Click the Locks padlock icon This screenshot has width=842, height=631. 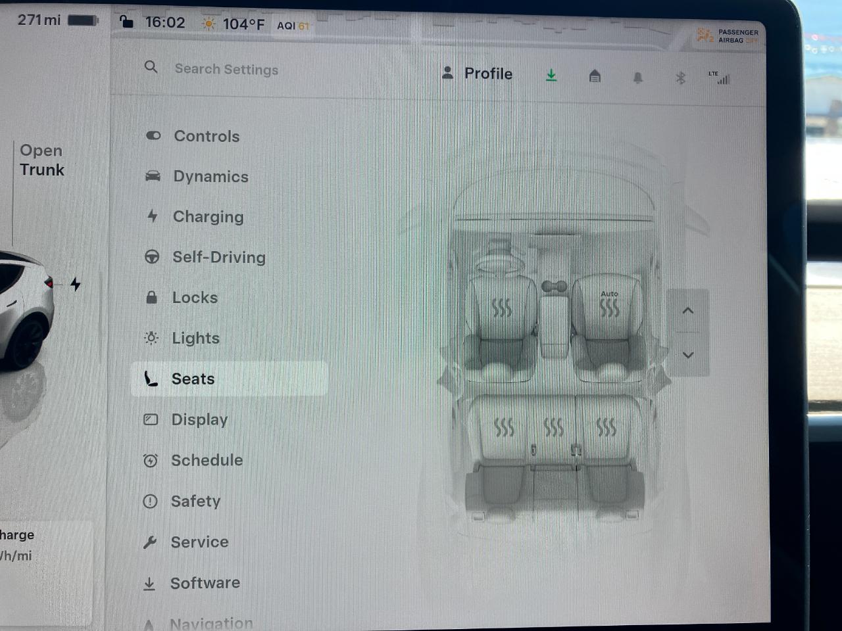151,297
